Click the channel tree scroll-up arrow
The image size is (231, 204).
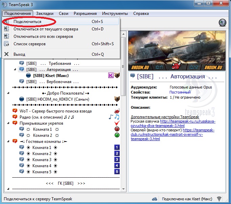coord(123,34)
